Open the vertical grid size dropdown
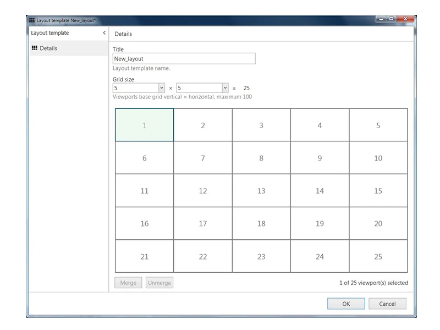The width and height of the screenshot is (440, 330). 162,88
